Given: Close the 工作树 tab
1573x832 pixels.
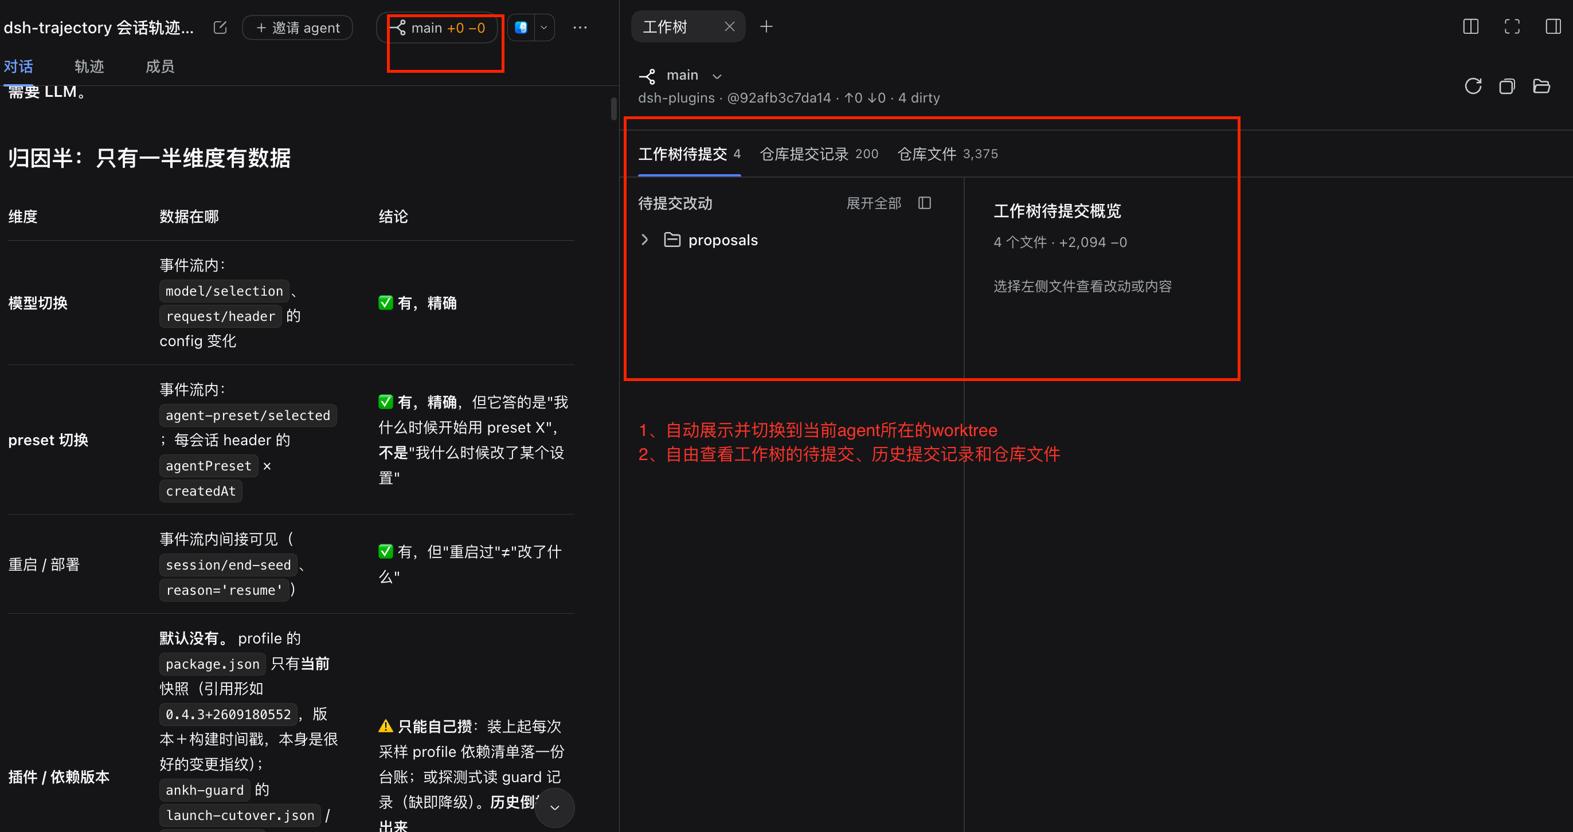Looking at the screenshot, I should 729,27.
